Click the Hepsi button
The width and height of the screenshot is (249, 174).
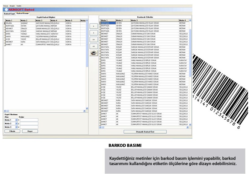point(30,131)
